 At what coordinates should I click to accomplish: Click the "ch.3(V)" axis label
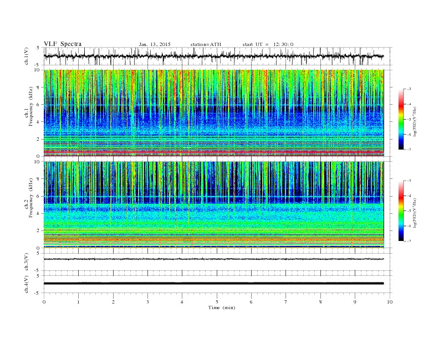tap(26, 262)
